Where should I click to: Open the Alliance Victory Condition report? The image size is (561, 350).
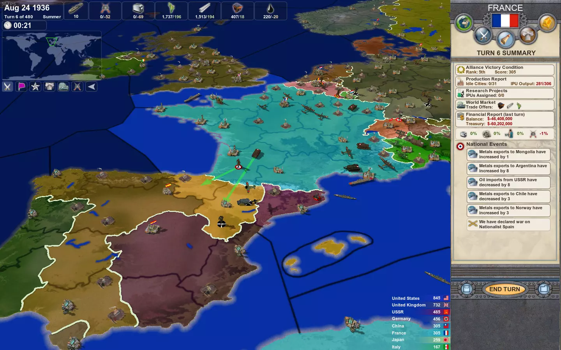tap(505, 70)
